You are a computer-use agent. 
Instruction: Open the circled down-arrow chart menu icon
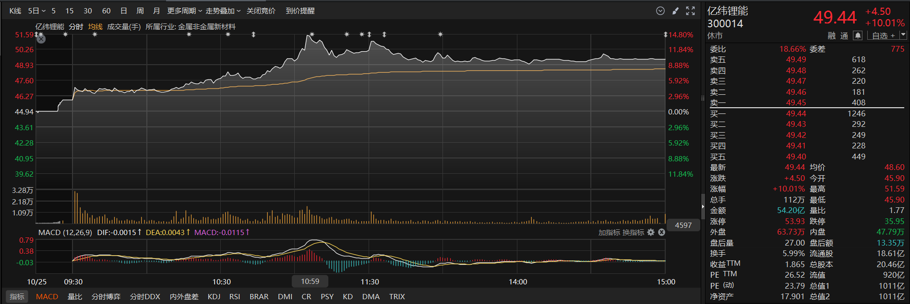click(660, 11)
